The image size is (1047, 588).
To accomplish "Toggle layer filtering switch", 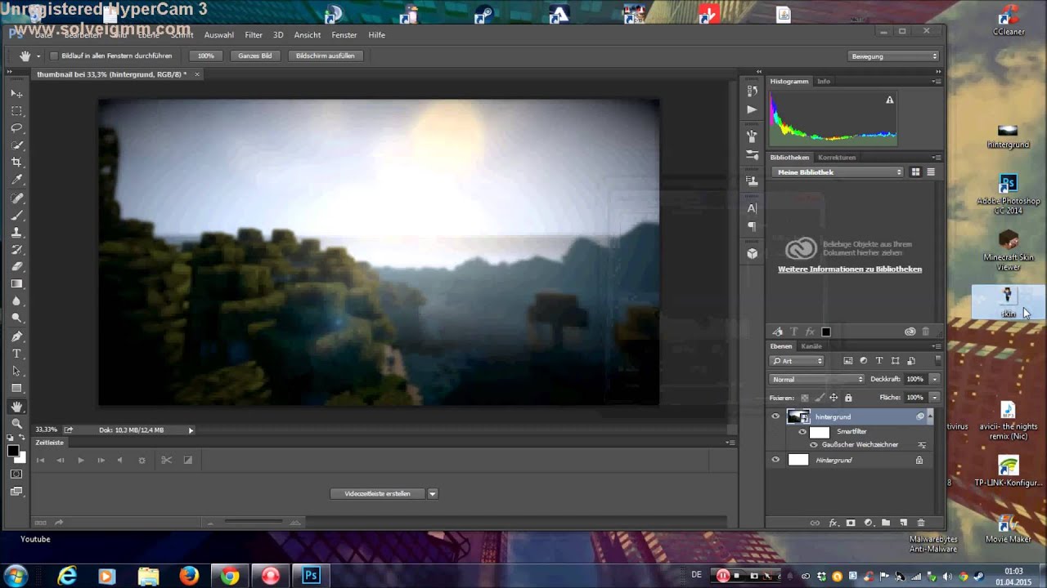I will coord(937,360).
